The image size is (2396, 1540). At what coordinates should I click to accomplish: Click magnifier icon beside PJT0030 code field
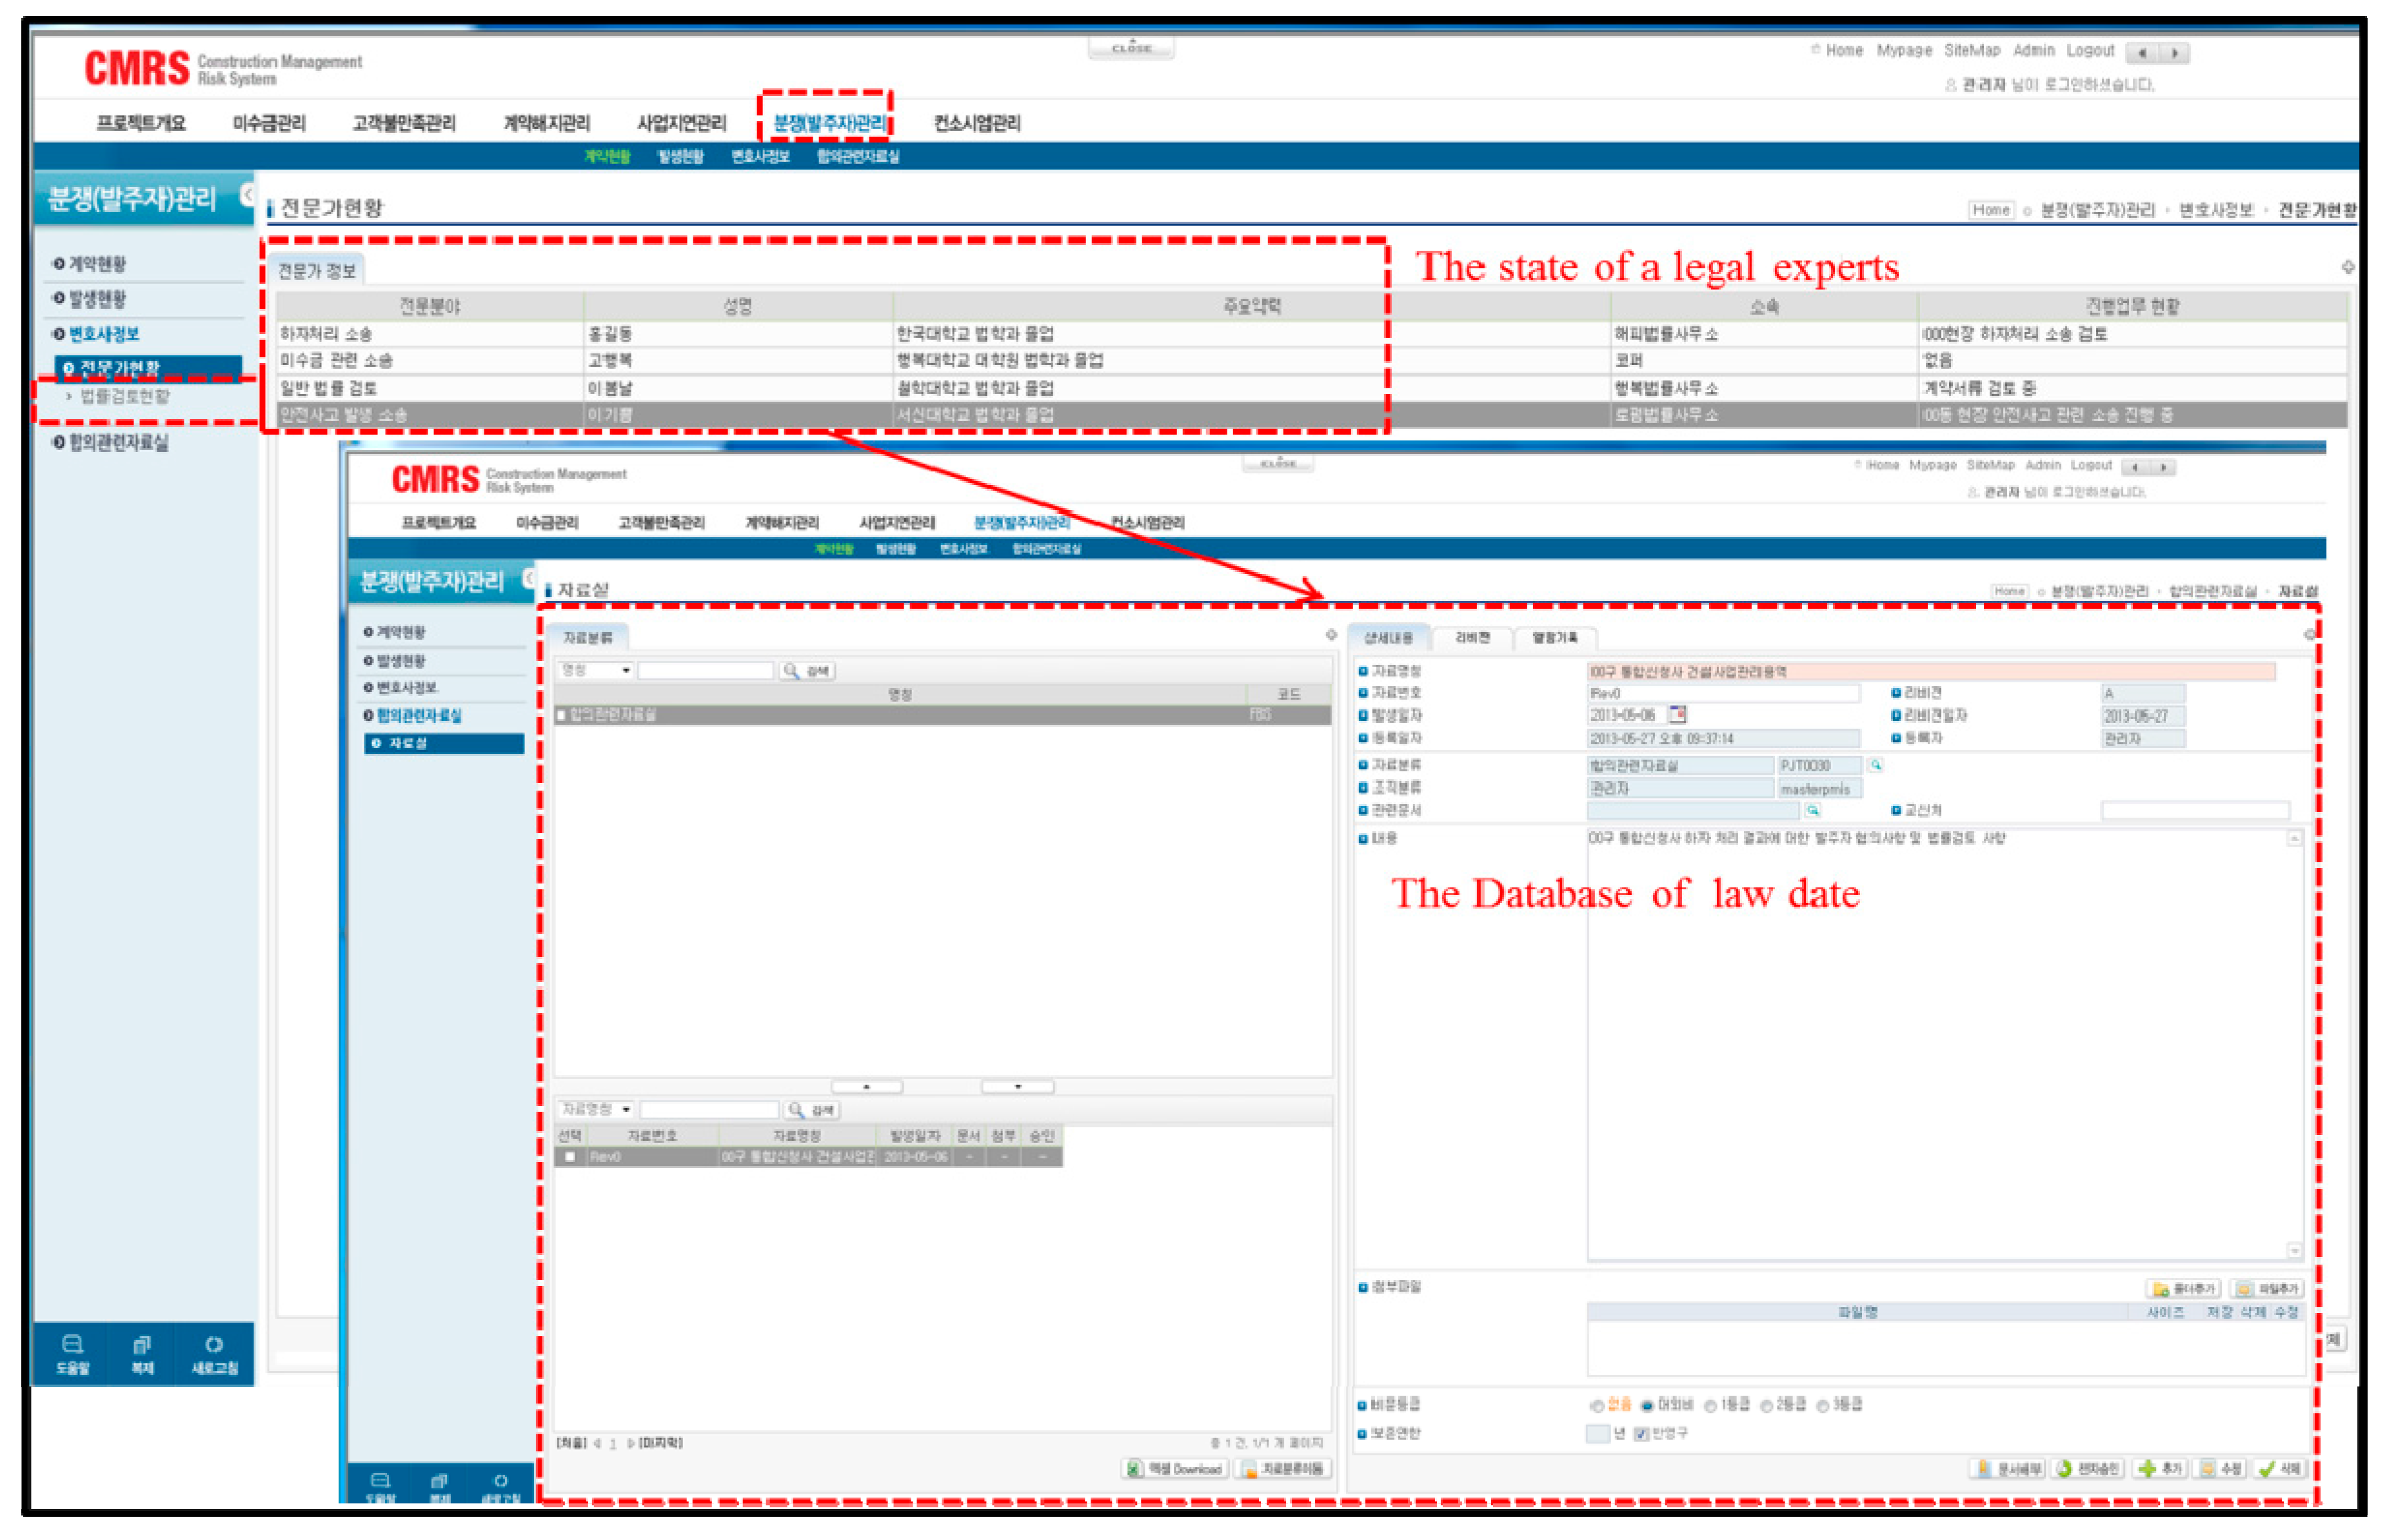[x=1876, y=765]
